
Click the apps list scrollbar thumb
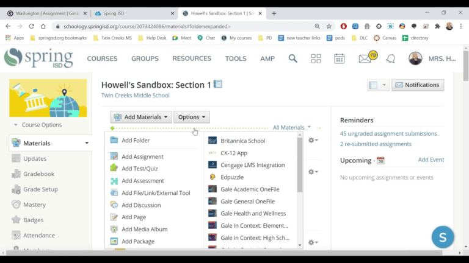point(300,164)
